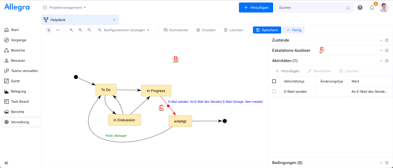Select the pointer selection tool
393x168 pixels.
click(x=49, y=30)
